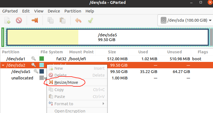Click the orange Resize/Move toolbar icon
The width and height of the screenshot is (213, 113).
tap(35, 20)
